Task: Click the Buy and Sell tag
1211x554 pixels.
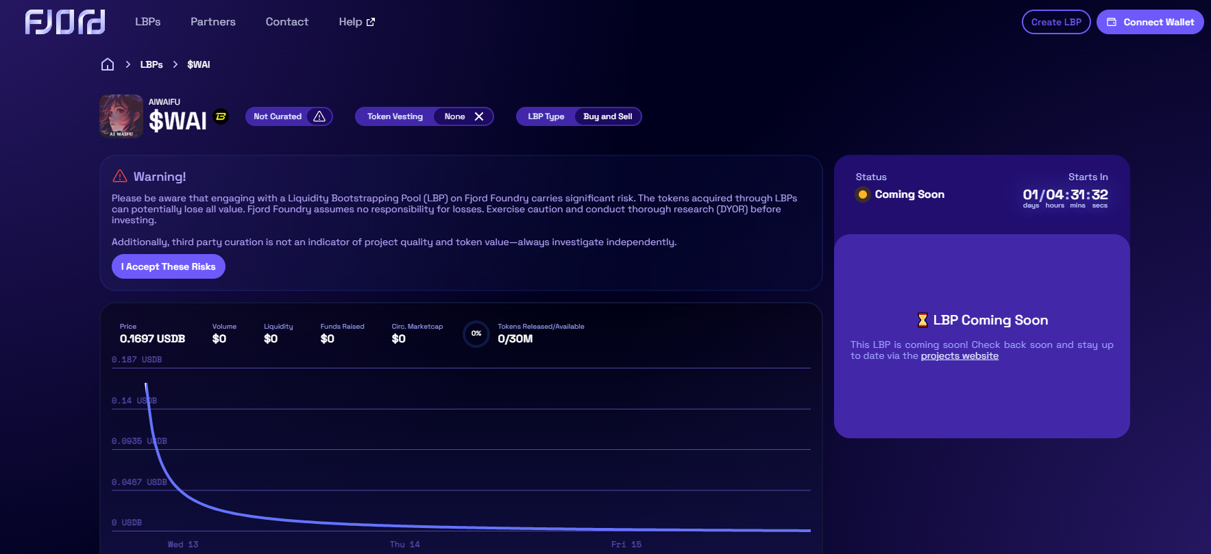Action: pos(608,116)
